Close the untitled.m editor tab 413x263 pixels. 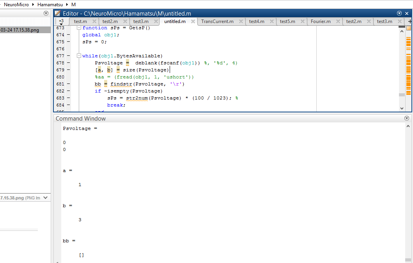(x=193, y=21)
